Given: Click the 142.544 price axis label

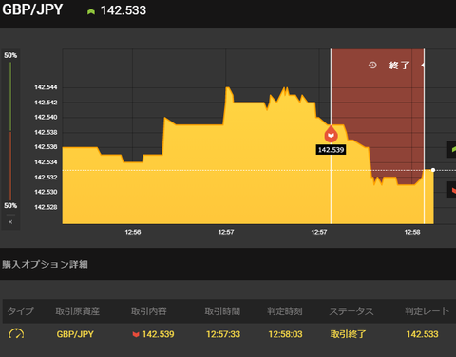Looking at the screenshot, I should tap(46, 87).
